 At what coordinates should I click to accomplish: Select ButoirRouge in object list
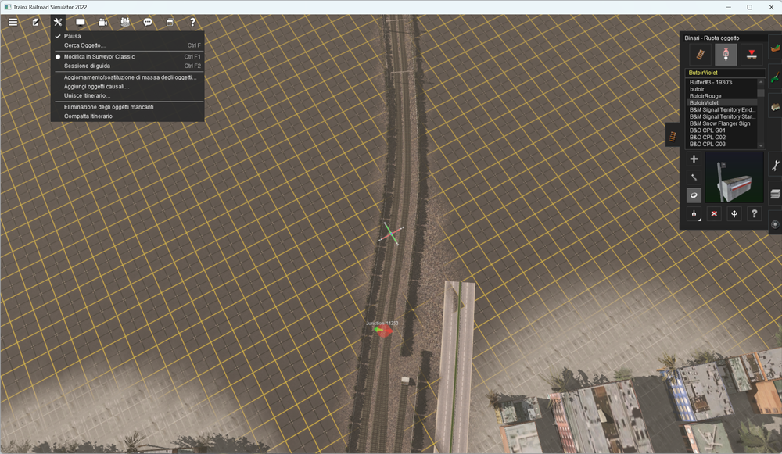tap(722, 96)
